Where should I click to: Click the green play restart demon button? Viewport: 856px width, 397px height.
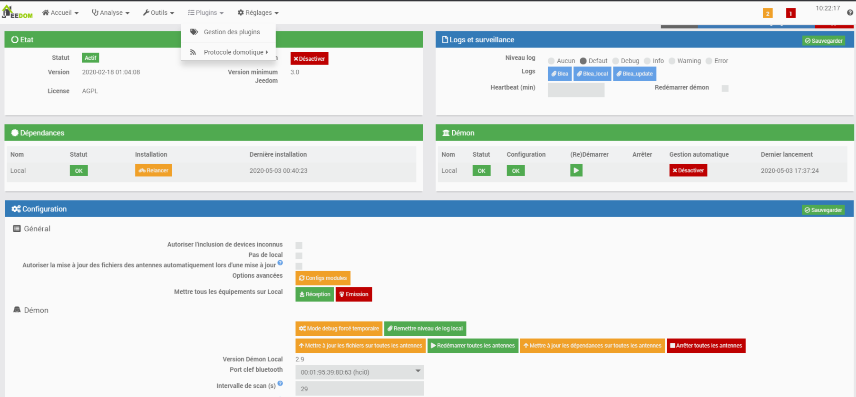point(576,170)
